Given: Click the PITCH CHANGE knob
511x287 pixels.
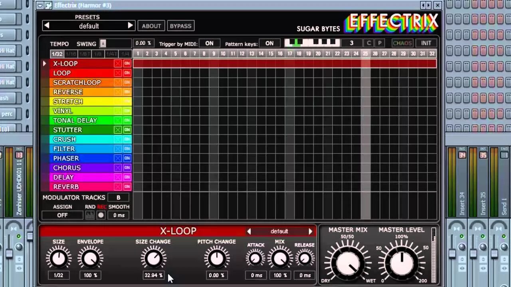Looking at the screenshot, I should 217,258.
